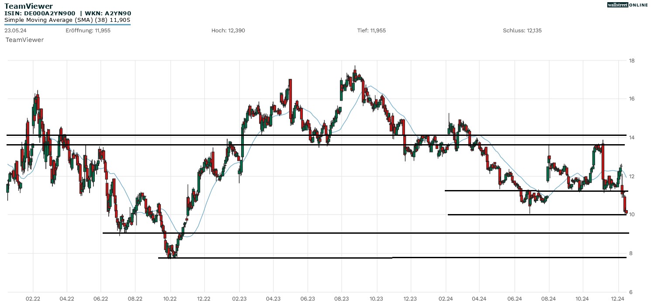
Task: Click the short support line near 11.2
Action: coord(537,191)
